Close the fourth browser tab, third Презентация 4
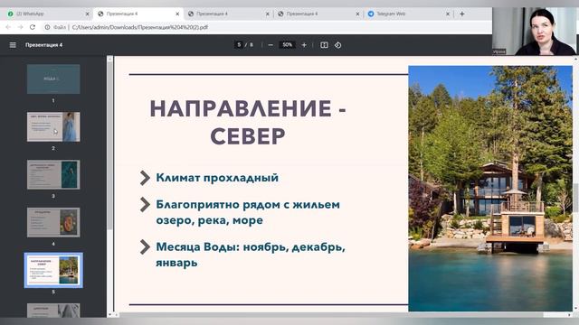579x325 pixels. (358, 14)
